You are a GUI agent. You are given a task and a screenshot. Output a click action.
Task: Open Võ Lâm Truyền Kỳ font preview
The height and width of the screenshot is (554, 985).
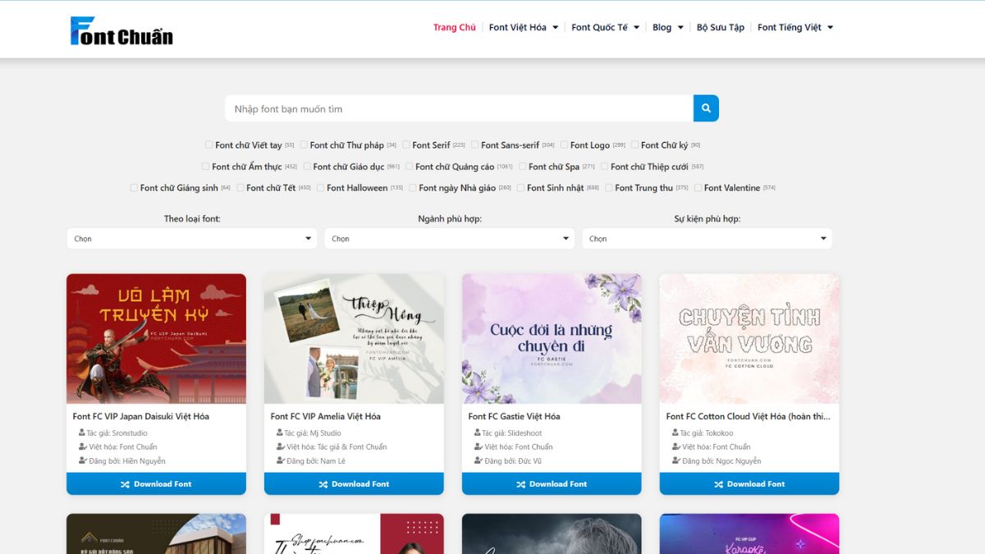(156, 338)
